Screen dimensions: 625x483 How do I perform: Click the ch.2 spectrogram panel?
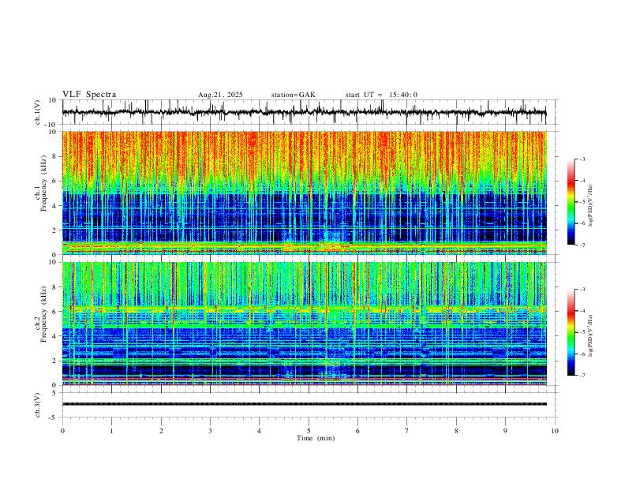pos(305,324)
